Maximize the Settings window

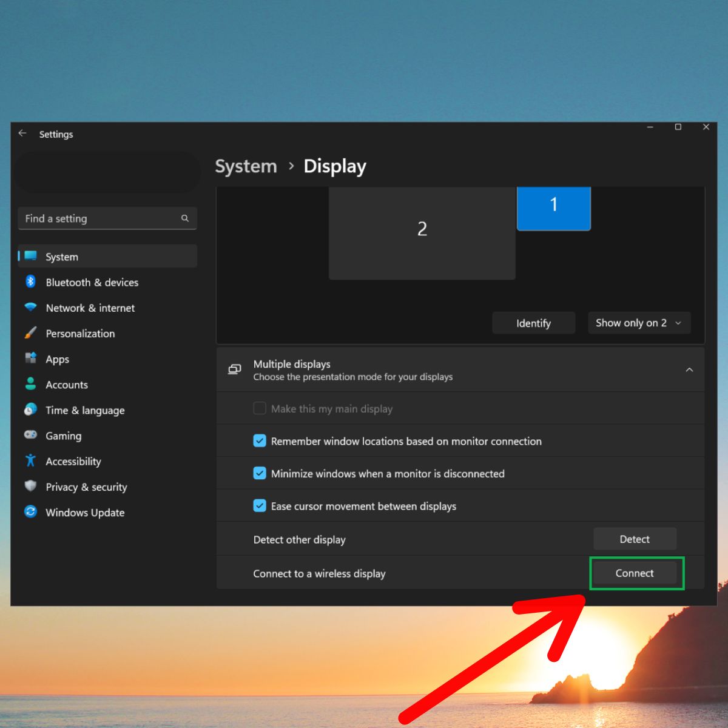pos(678,127)
